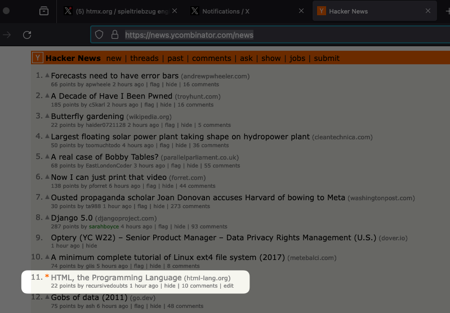
Task: Upvote 'Forecasts need to have error bars'
Action: pos(47,76)
